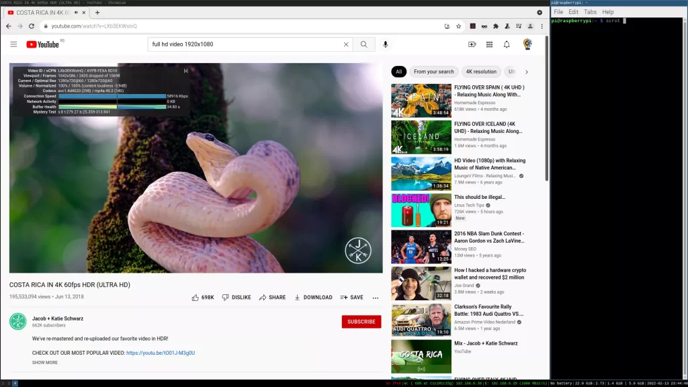Clear the search box text
The height and width of the screenshot is (387, 688).
point(346,44)
